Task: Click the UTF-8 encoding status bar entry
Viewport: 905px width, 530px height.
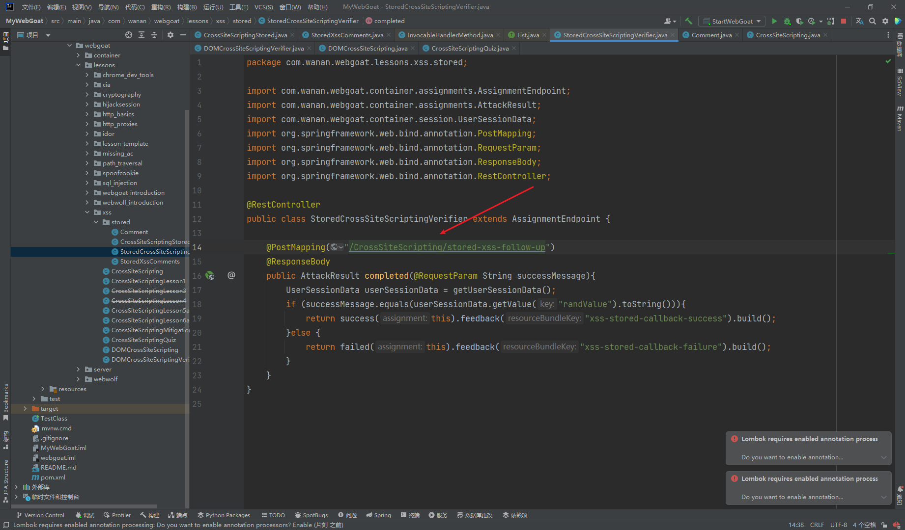Action: [838, 525]
